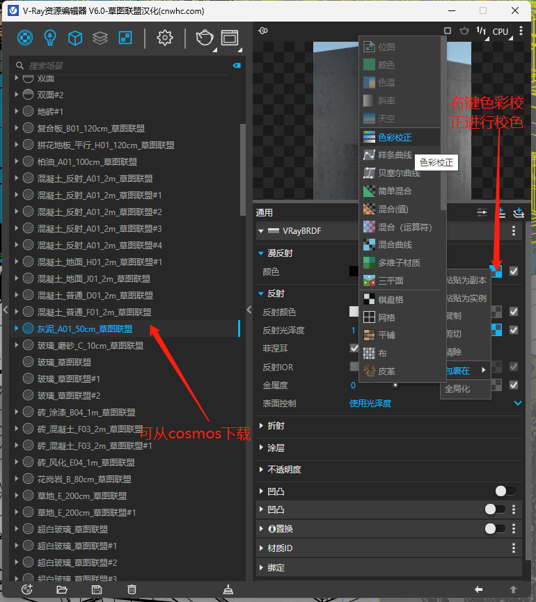Open the frame buffer window icon

pos(230,38)
